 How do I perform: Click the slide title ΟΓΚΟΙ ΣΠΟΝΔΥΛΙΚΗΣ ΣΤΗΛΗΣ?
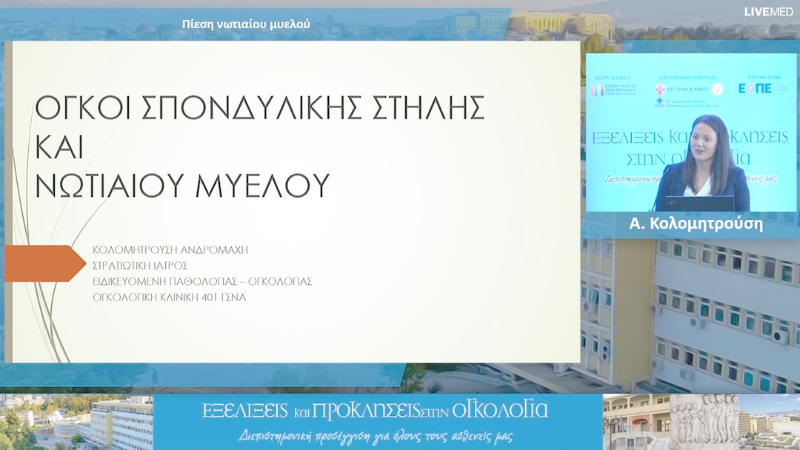click(x=259, y=110)
